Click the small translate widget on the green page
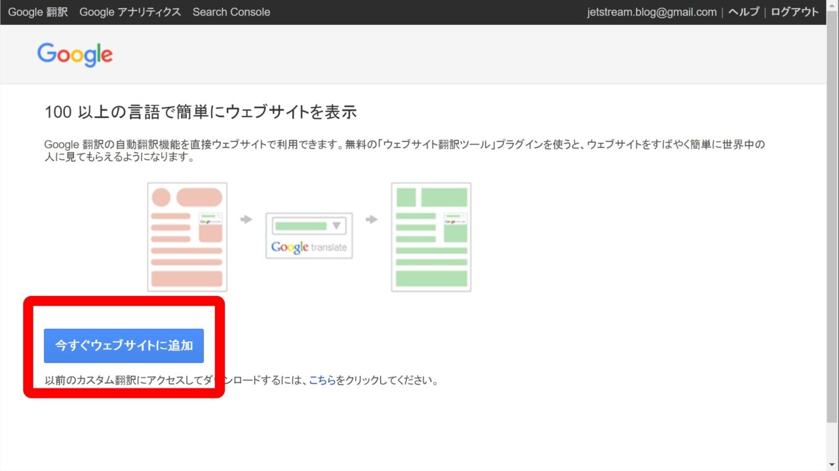Viewport: 839px width, 471px height. pyautogui.click(x=455, y=219)
